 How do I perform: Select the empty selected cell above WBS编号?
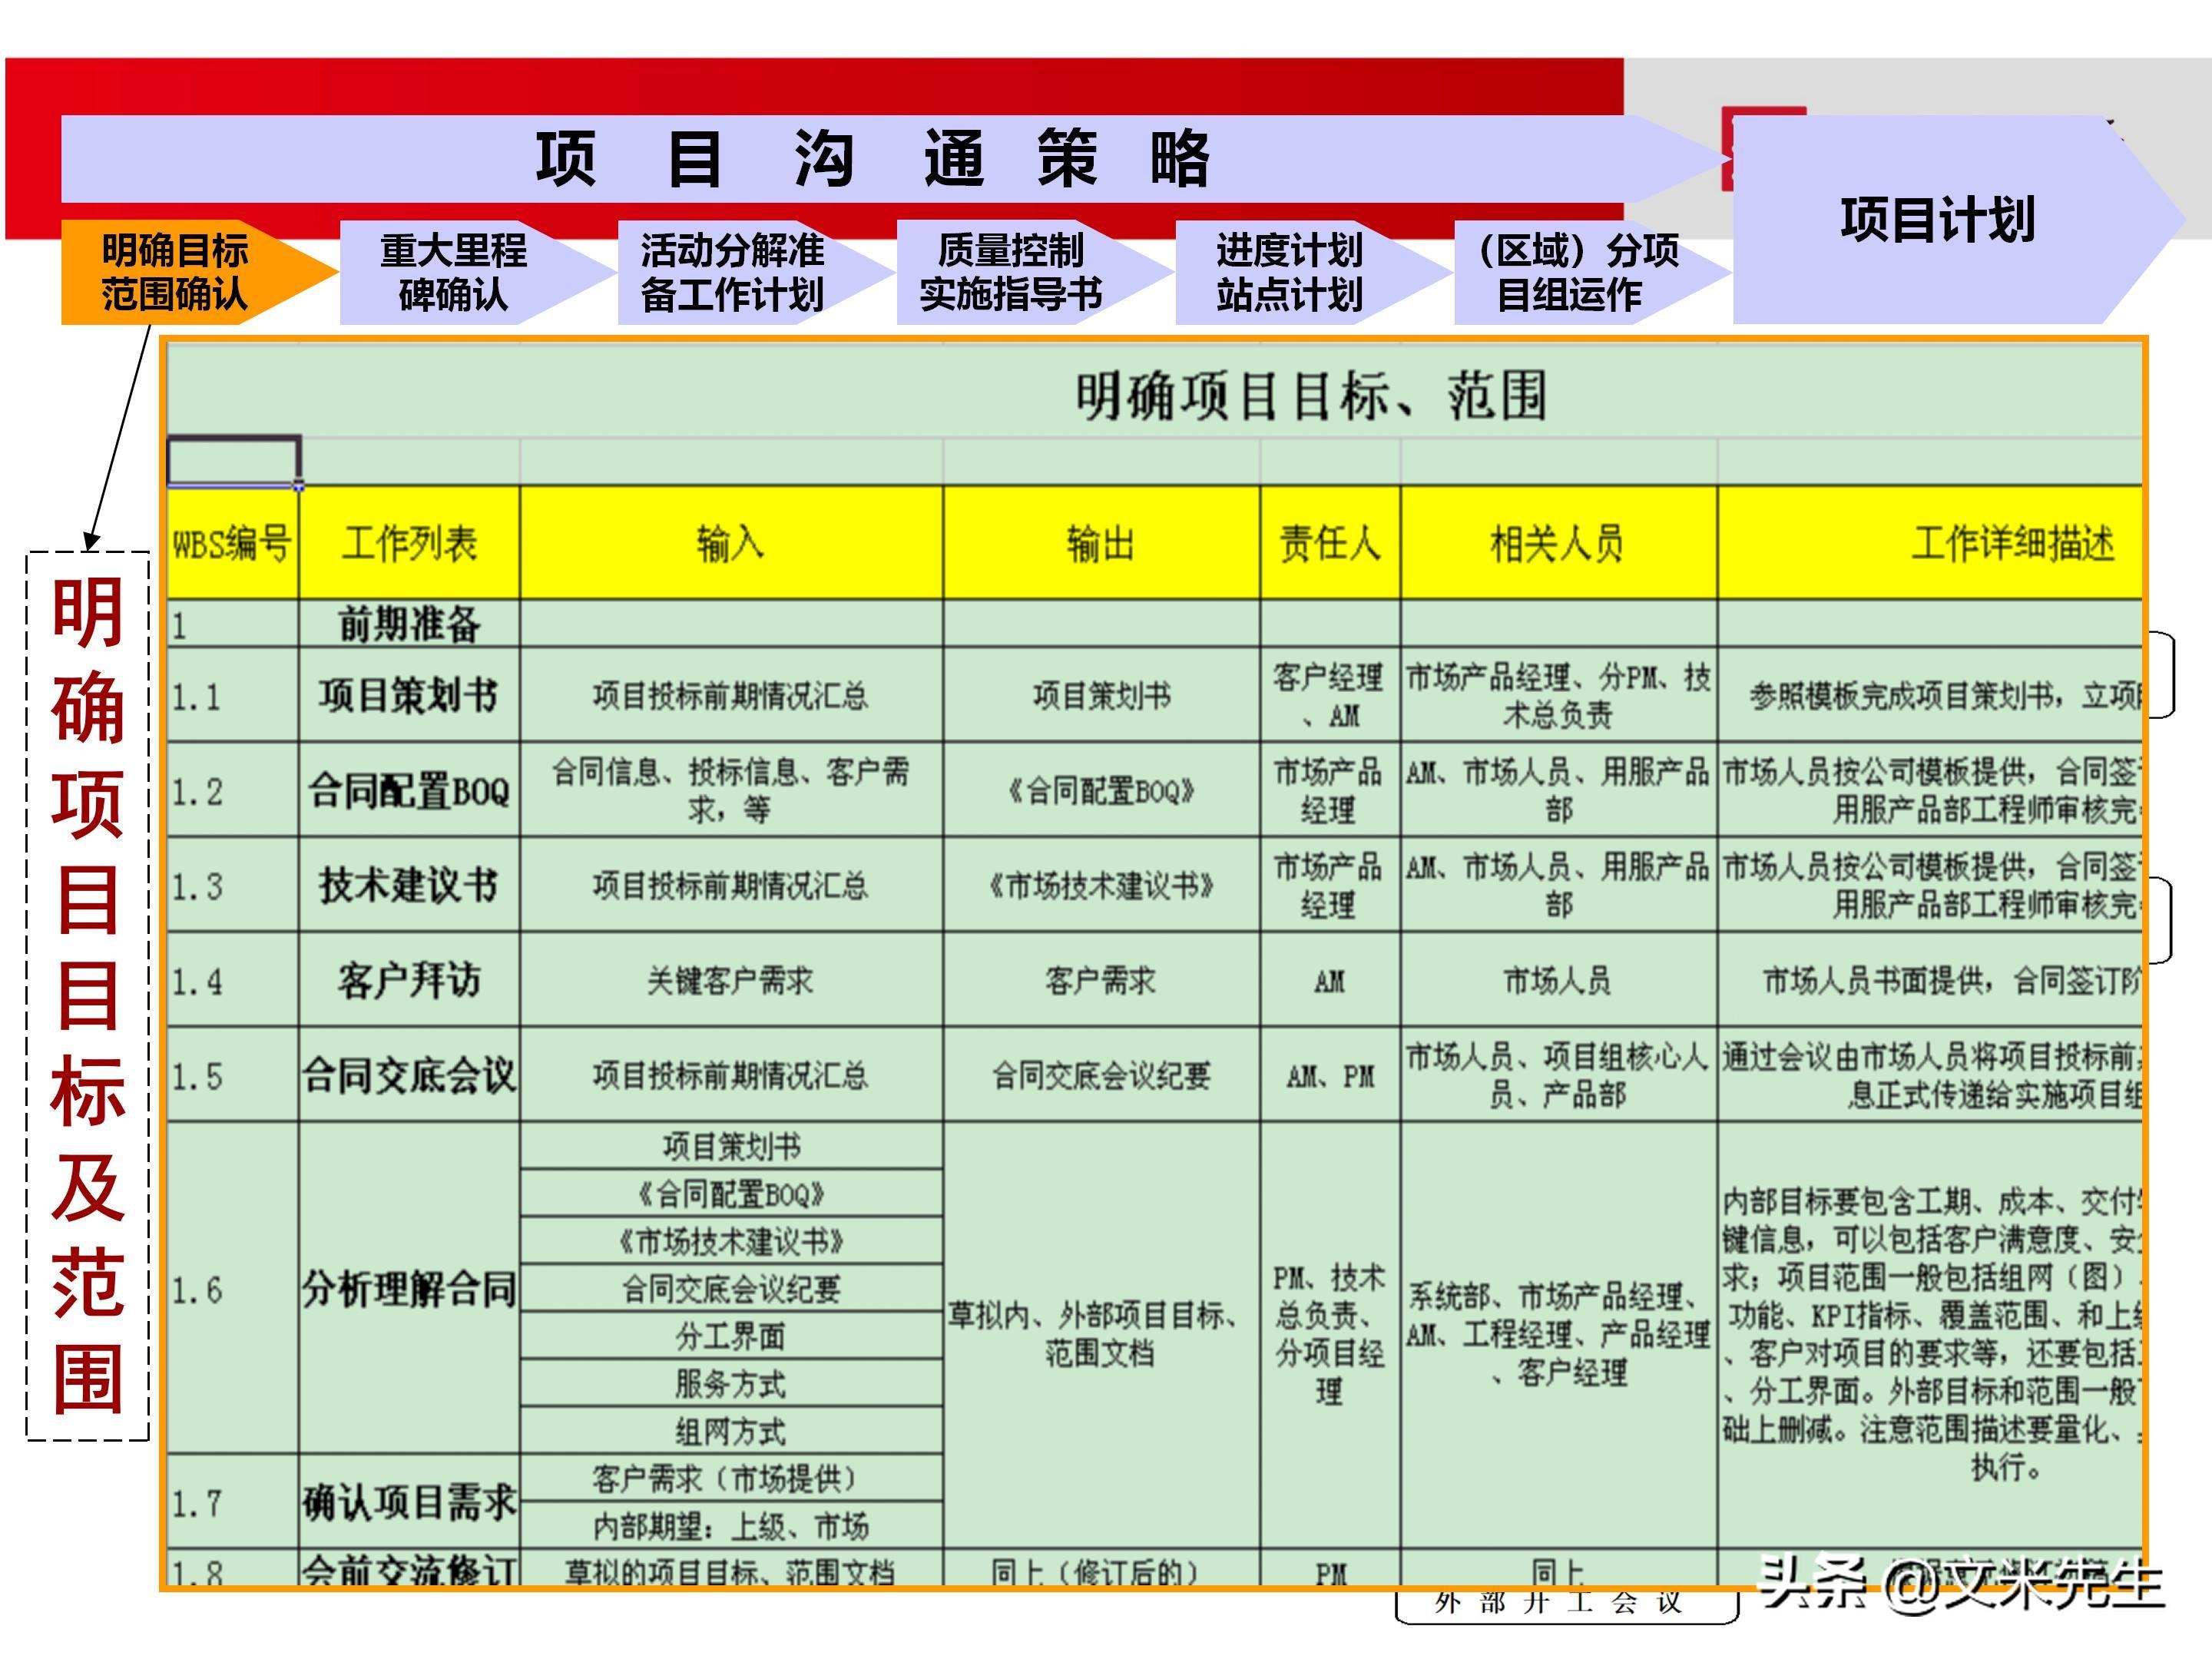[233, 461]
